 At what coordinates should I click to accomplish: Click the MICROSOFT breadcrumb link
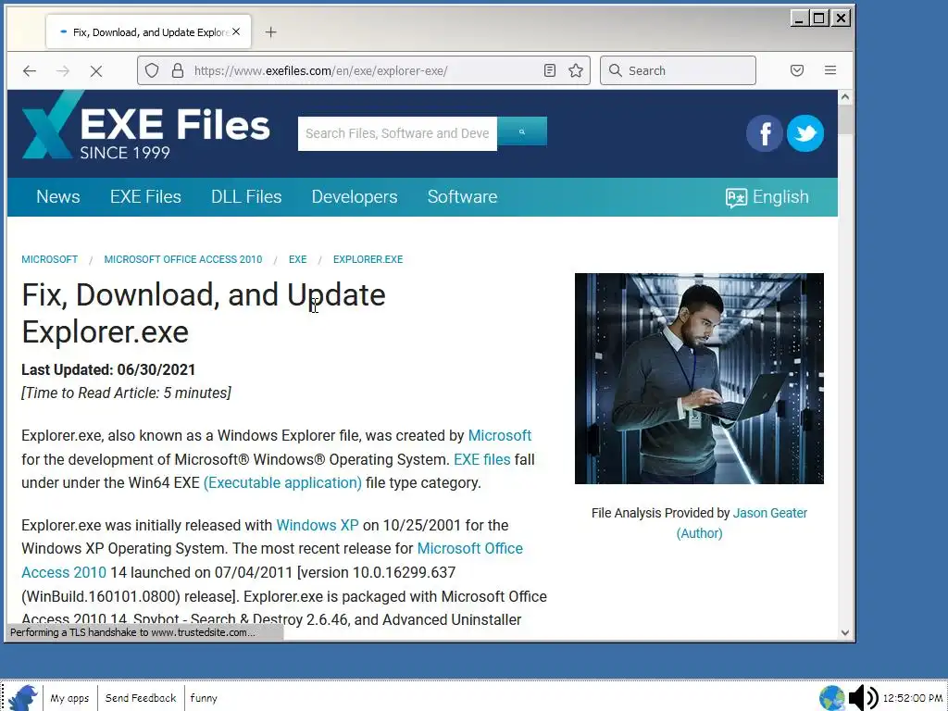click(50, 259)
